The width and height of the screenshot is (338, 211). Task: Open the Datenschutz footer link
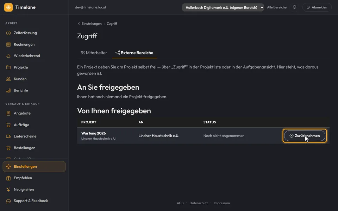199,203
